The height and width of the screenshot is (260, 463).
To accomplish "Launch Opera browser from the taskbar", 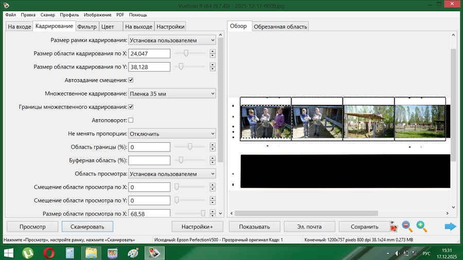I will 49,253.
